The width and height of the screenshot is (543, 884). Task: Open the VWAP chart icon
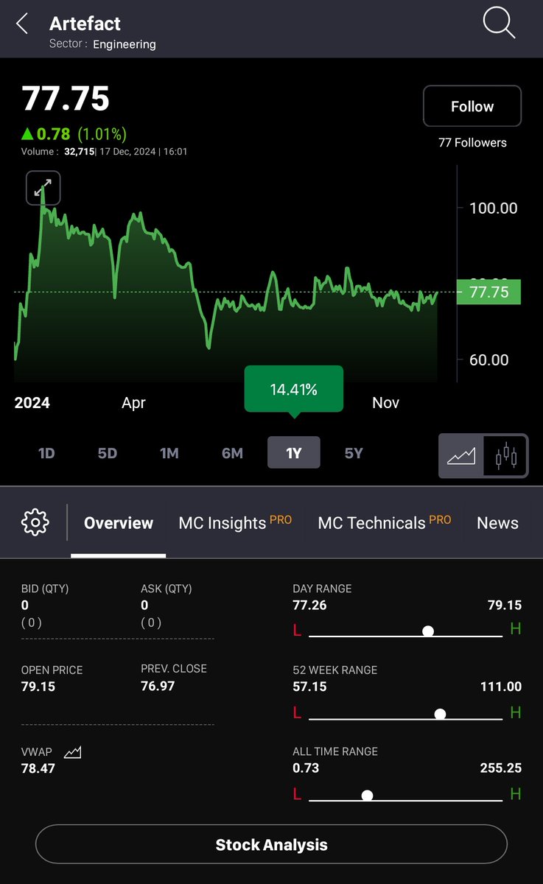coord(73,752)
